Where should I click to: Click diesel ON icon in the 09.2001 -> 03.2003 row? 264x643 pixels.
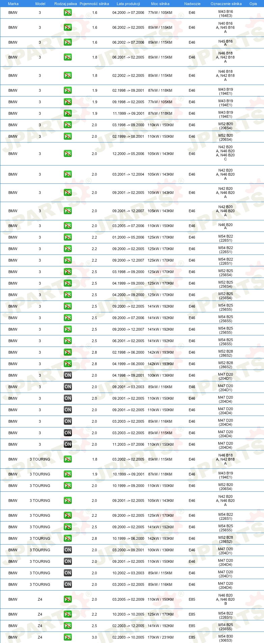(x=68, y=387)
